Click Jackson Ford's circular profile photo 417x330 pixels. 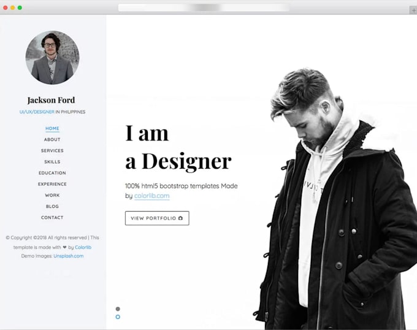(x=52, y=58)
